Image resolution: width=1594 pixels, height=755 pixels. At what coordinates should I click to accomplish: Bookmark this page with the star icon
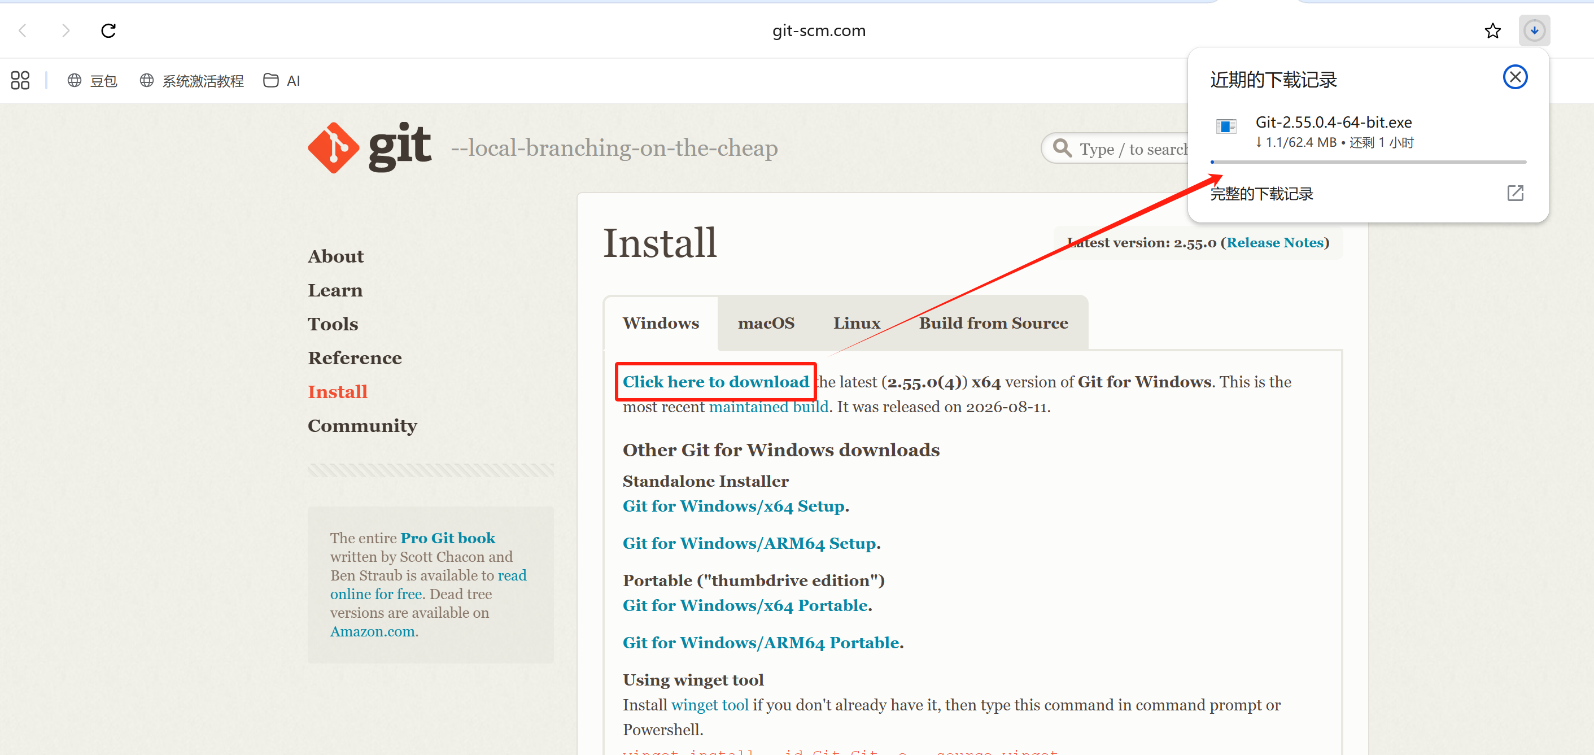[x=1492, y=30]
